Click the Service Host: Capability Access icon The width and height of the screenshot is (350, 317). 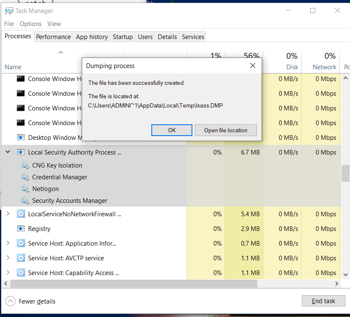click(x=21, y=273)
